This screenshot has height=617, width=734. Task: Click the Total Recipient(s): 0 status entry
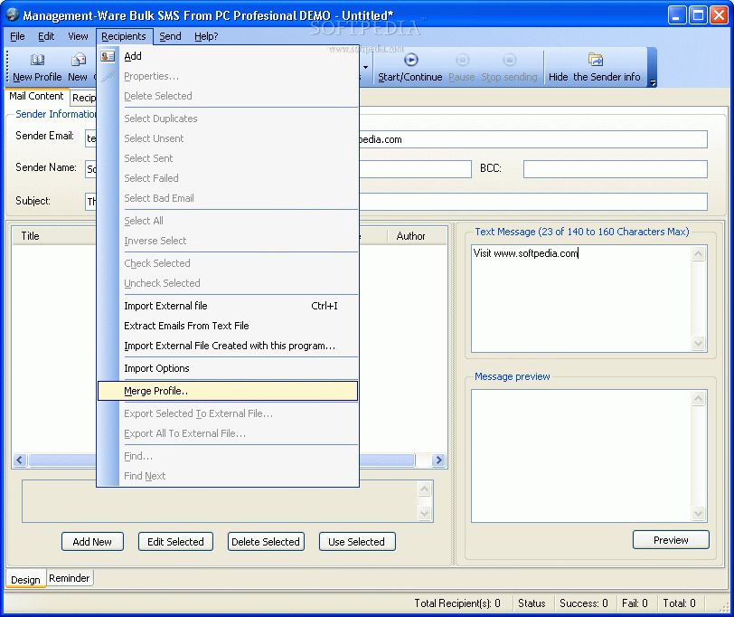pos(457,603)
